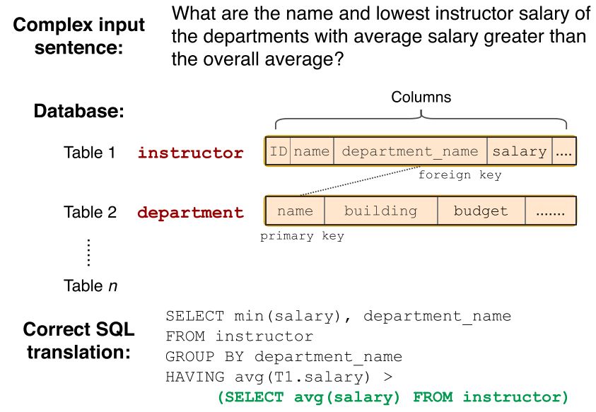Click the Database: heading

click(79, 112)
